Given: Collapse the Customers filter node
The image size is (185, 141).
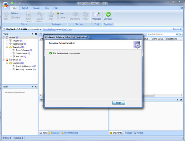Looking at the screenshot, I should point(3,60).
